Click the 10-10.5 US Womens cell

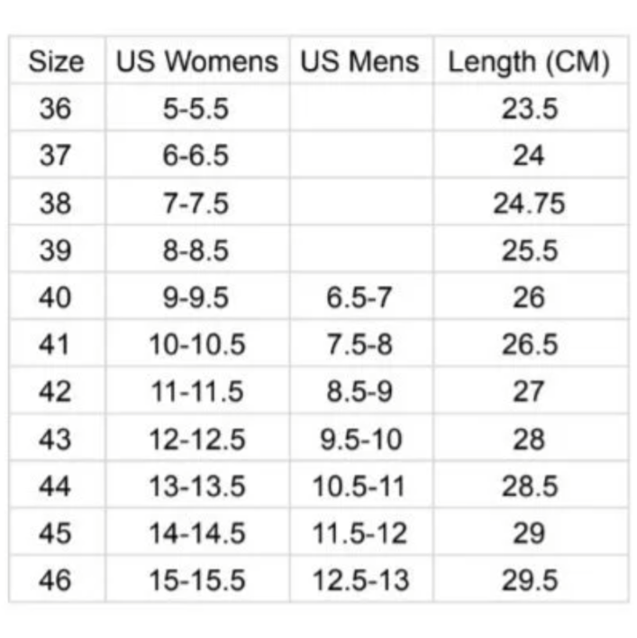(196, 344)
